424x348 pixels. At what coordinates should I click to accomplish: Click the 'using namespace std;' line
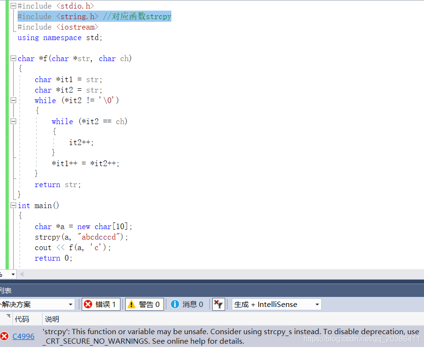[60, 38]
